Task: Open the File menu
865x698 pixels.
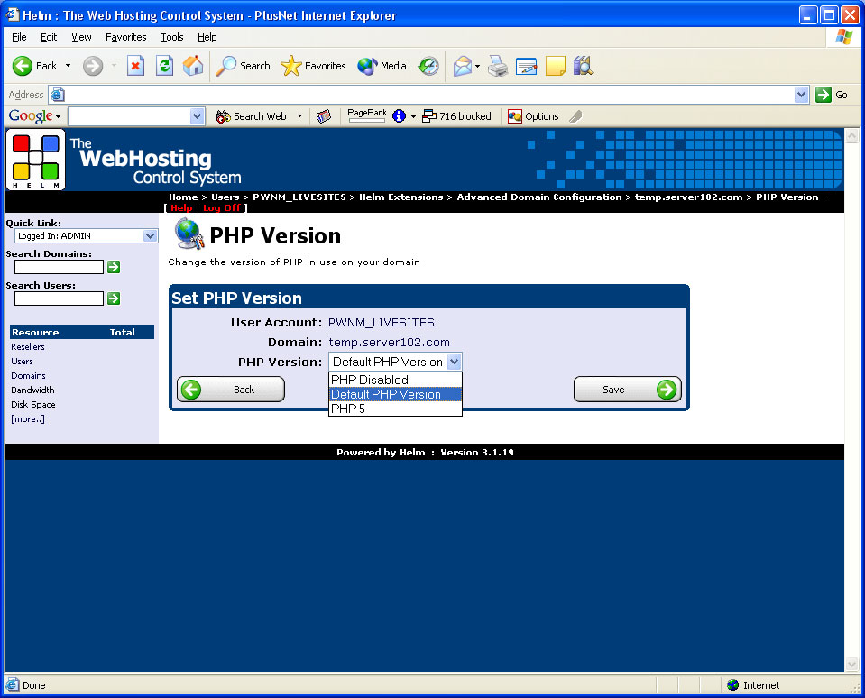Action: pos(19,37)
